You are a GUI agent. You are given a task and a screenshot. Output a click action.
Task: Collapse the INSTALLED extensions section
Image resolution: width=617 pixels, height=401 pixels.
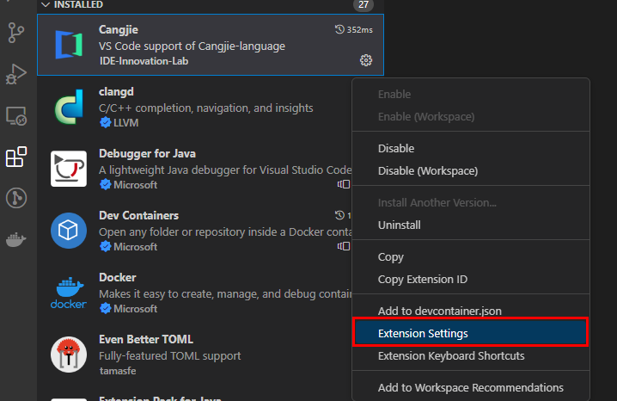46,5
